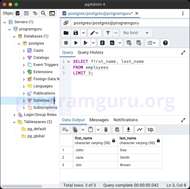This screenshot has width=190, height=189.
Task: Click the Filter funnel icon
Action: (108, 33)
